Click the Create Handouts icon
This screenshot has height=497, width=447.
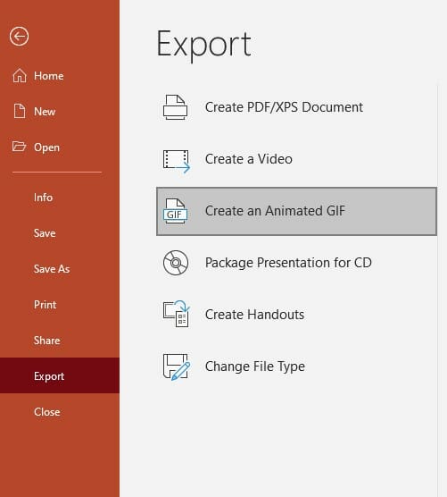[x=176, y=314]
